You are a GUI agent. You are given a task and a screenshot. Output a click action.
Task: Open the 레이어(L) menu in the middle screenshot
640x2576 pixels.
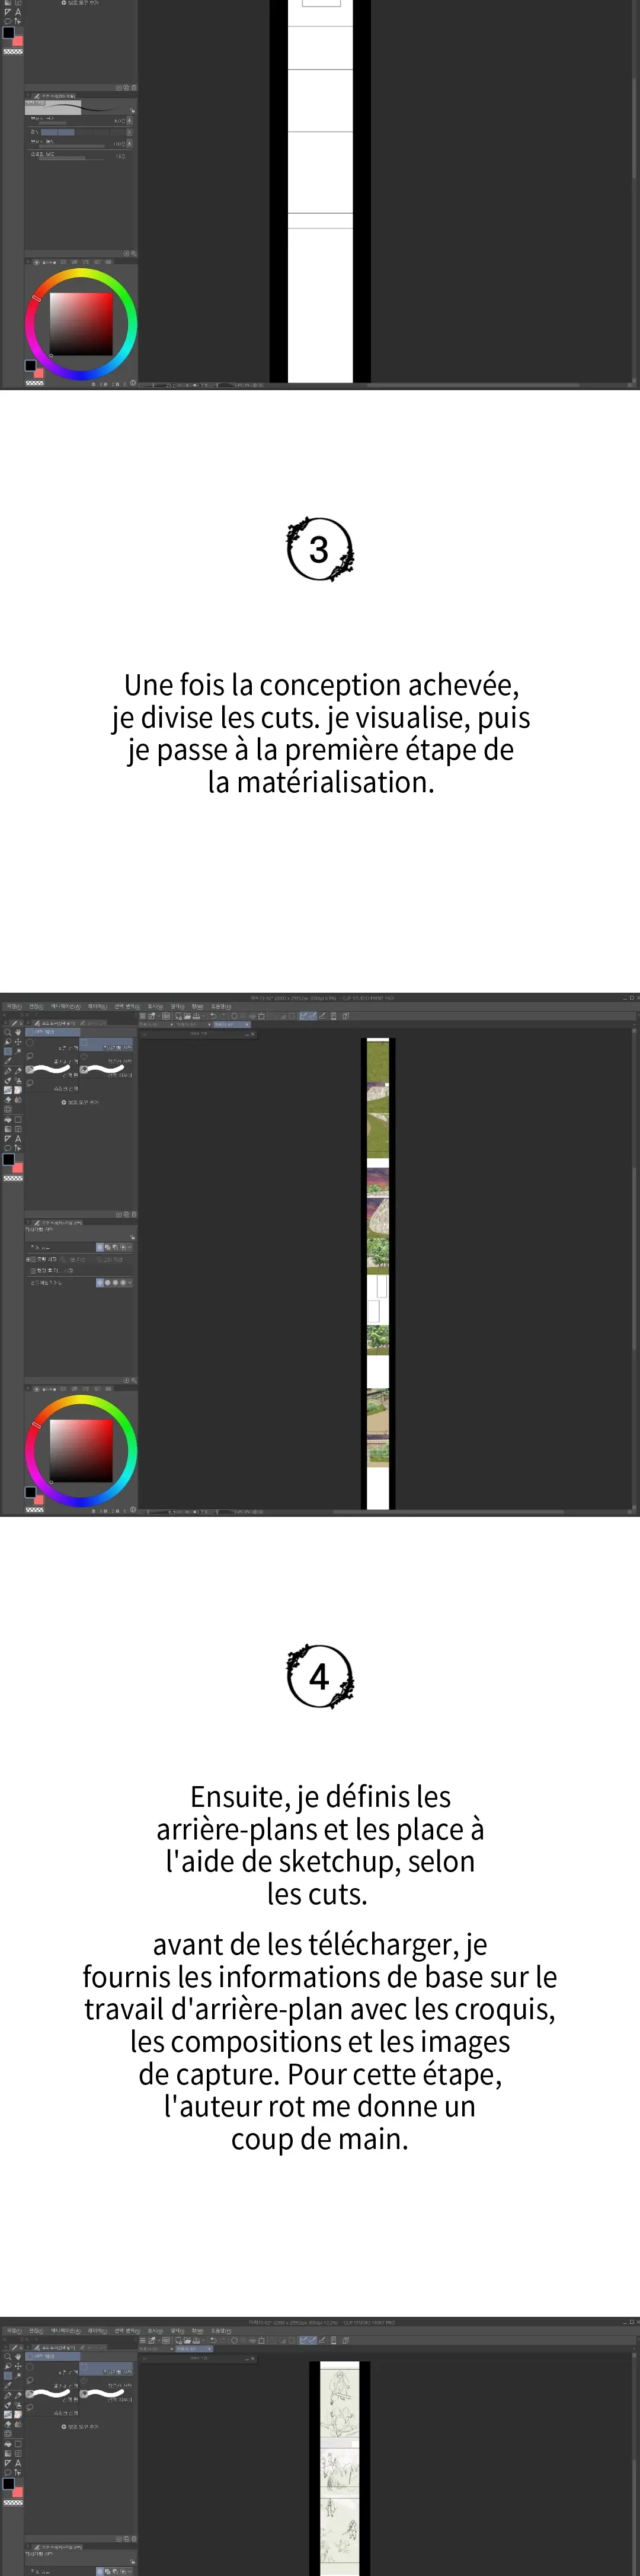click(x=97, y=1007)
